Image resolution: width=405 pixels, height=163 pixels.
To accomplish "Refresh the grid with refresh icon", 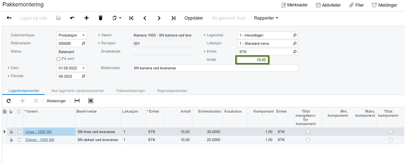I will click(x=9, y=101).
